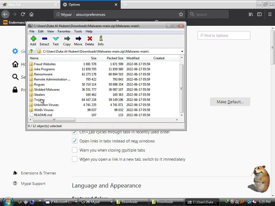Check switch to new tab immediately option
The width and height of the screenshot is (275, 206).
pyautogui.click(x=75, y=159)
